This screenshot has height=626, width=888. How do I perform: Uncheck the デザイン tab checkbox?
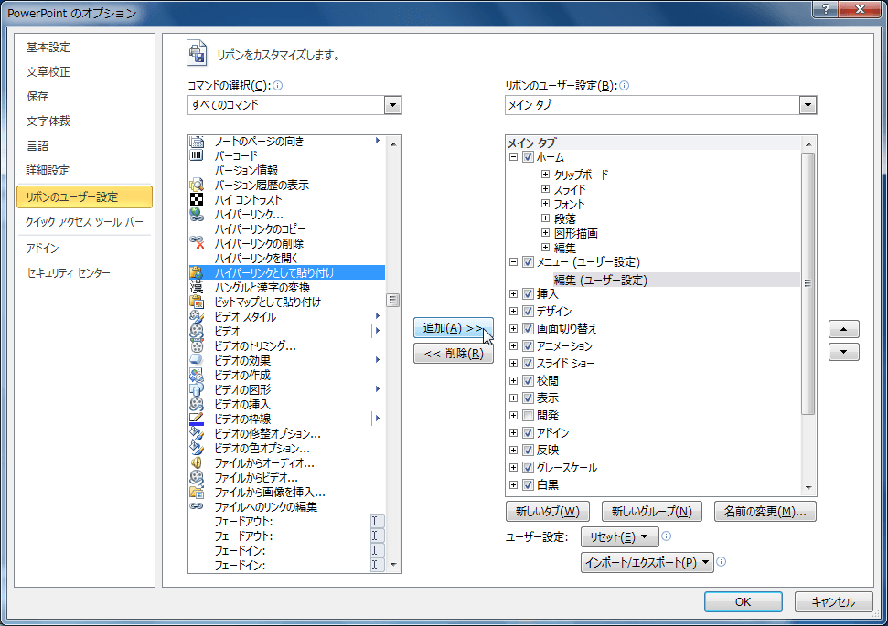point(528,312)
